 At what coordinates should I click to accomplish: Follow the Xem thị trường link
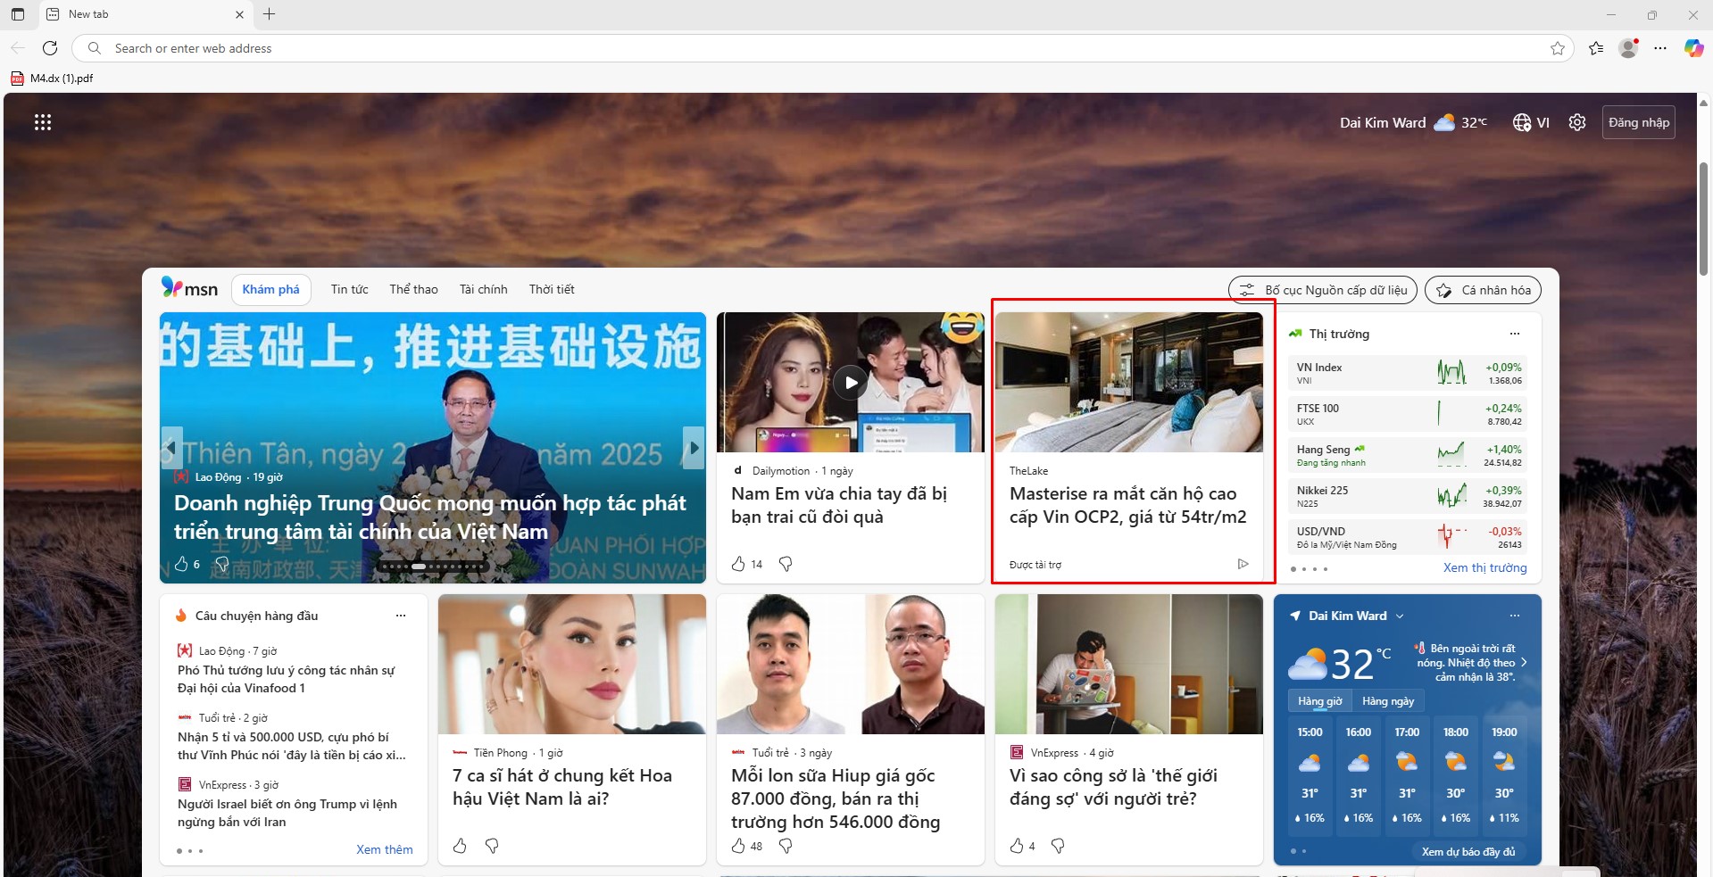click(x=1485, y=568)
